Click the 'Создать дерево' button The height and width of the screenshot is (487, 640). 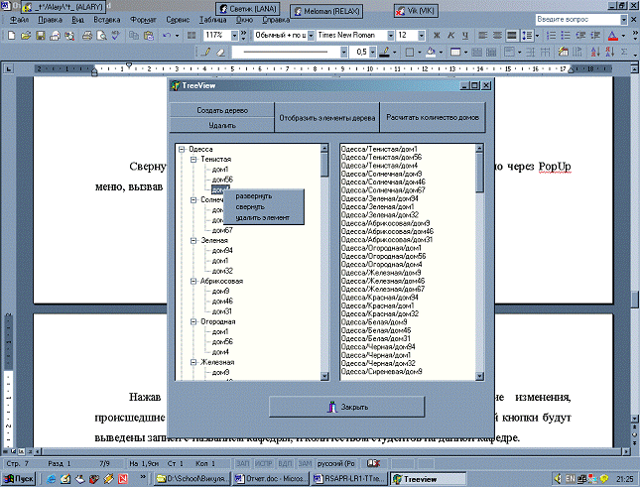[221, 109]
